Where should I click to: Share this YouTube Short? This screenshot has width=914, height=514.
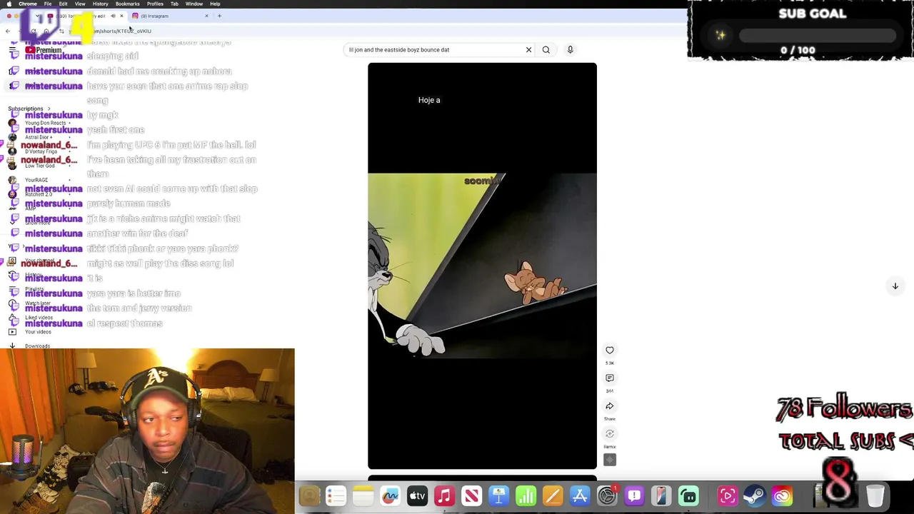[x=610, y=406]
